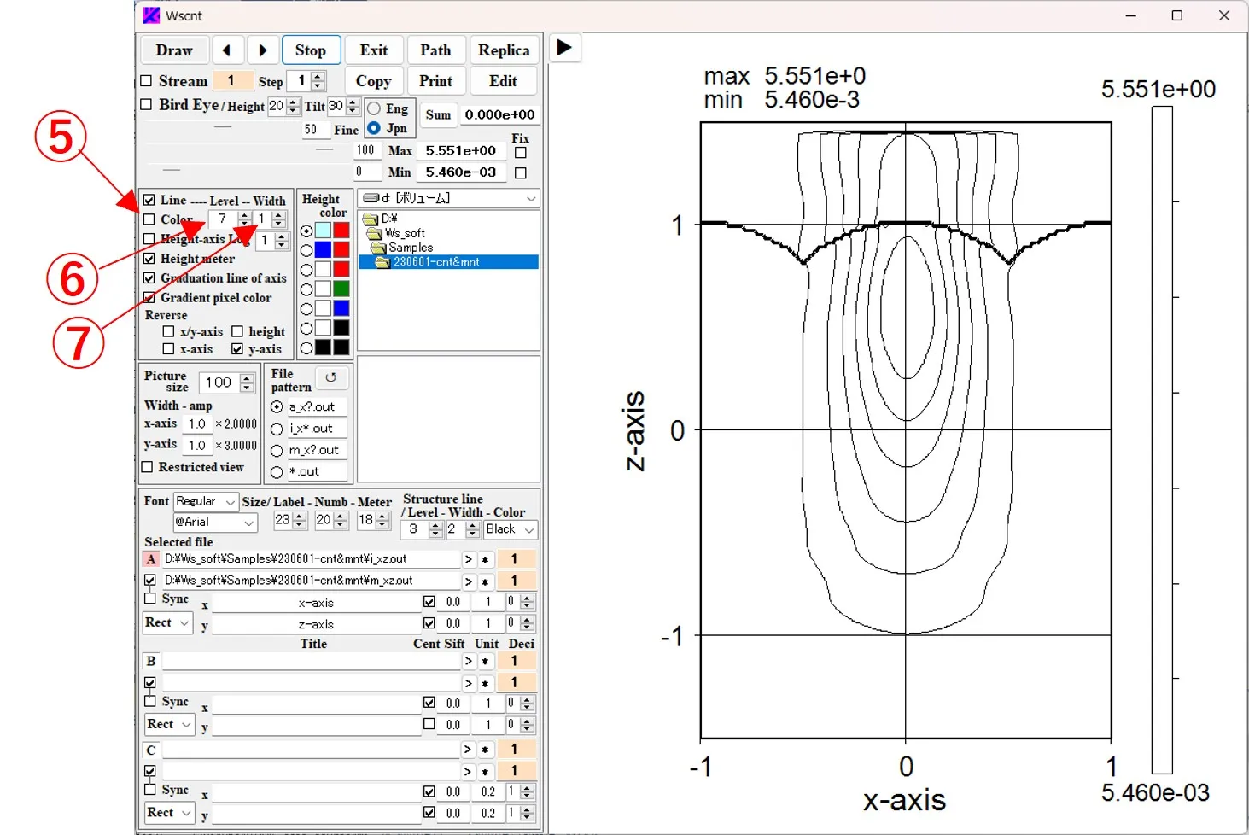Image resolution: width=1249 pixels, height=835 pixels.
Task: Check the Fix box next to Max
Action: (x=521, y=152)
